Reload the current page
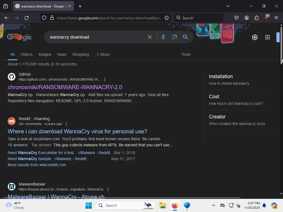 pyautogui.click(x=27, y=18)
